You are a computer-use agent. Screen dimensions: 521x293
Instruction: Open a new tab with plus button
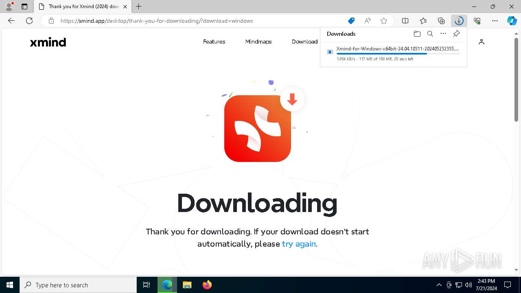tap(139, 7)
